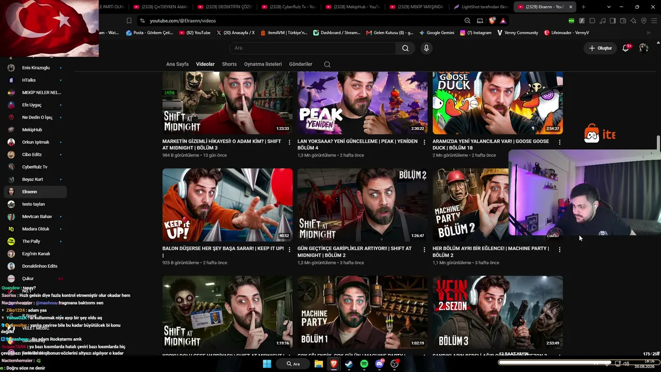
Task: Open the browser tab search dropdown arrow
Action: point(609,7)
